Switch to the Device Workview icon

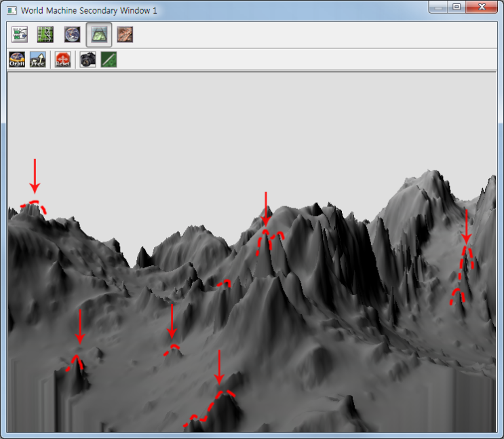tap(20, 35)
